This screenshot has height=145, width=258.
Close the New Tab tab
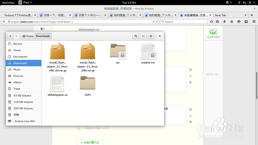246,15
